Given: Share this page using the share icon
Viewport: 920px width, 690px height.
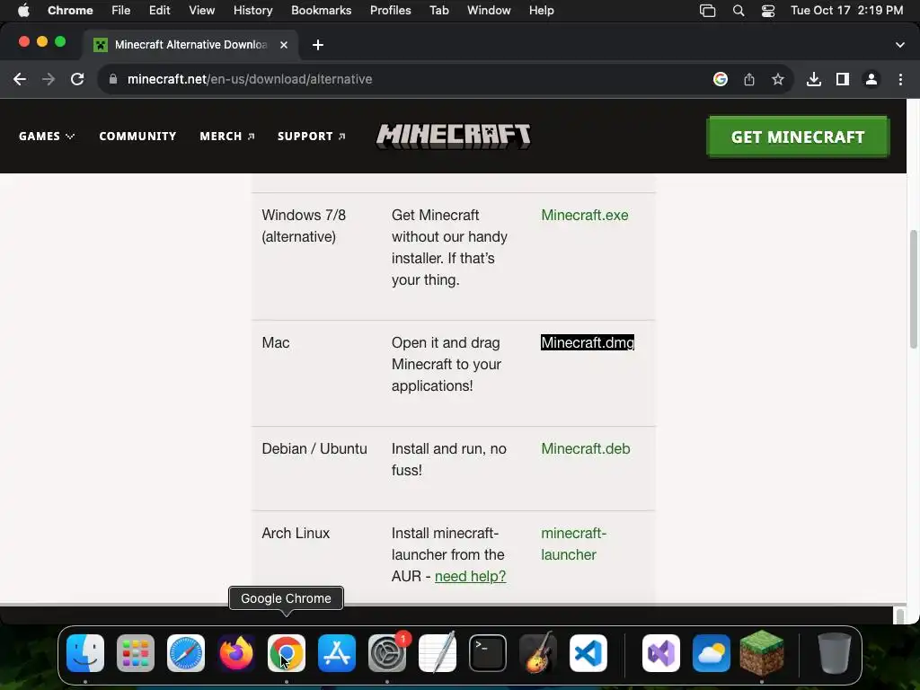Looking at the screenshot, I should tap(749, 79).
